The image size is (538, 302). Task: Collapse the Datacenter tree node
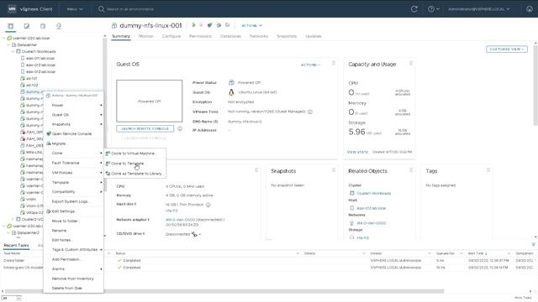pos(8,44)
